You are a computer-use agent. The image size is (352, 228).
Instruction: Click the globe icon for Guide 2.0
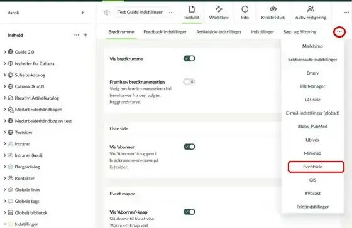point(10,52)
